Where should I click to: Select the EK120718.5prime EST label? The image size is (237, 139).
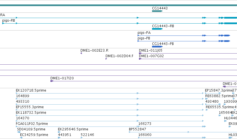coord(31,90)
